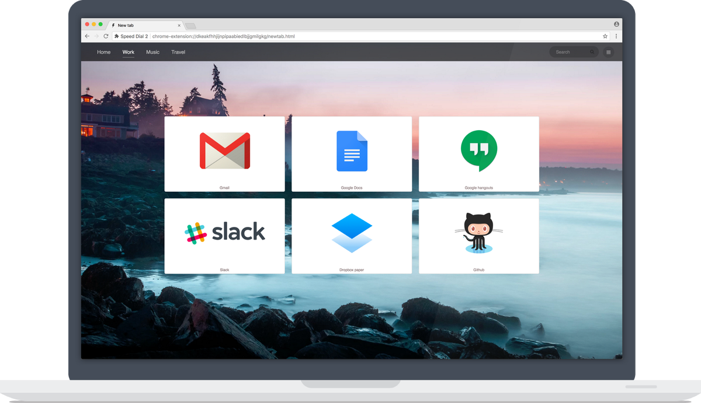Minimize window with the yellow button
Screen dimensions: 701x403
point(94,24)
